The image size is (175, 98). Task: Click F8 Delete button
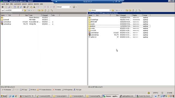click(x=57, y=90)
